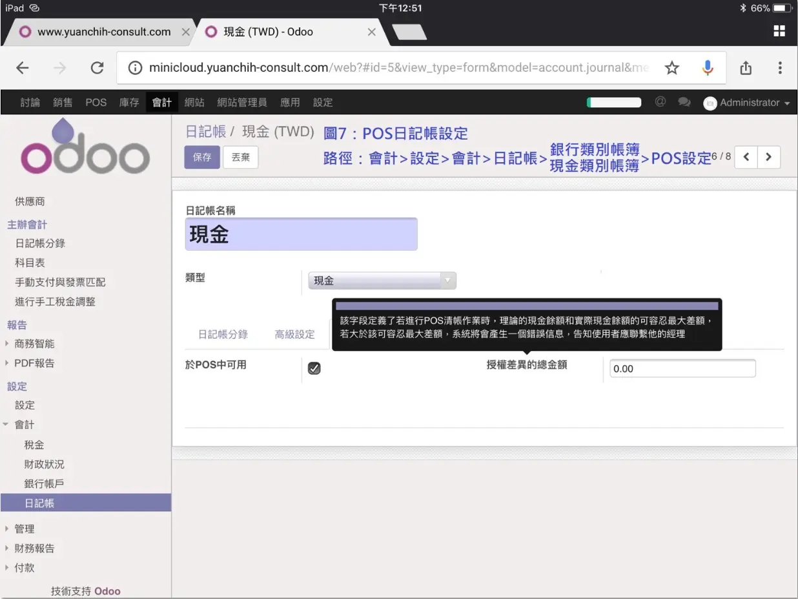798x599 pixels.
Task: Close the 現金 (TWD) - Odoo tab
Action: [371, 32]
